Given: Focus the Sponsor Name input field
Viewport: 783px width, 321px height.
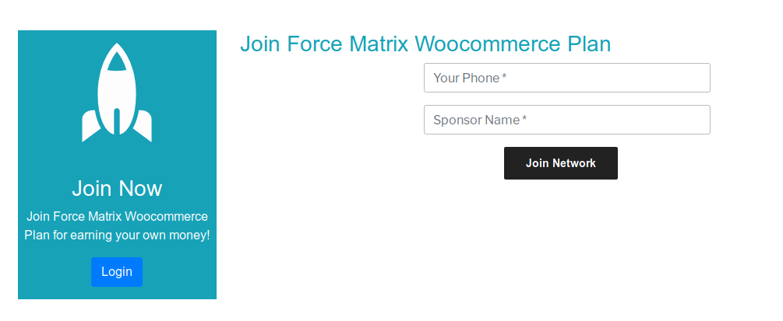Looking at the screenshot, I should click(566, 120).
